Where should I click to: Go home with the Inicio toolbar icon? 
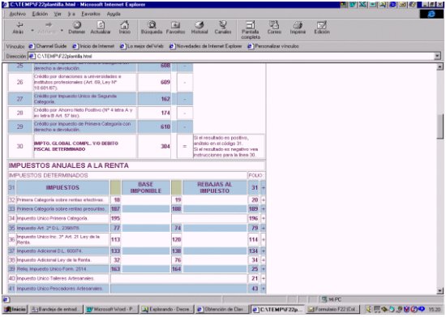(x=125, y=25)
